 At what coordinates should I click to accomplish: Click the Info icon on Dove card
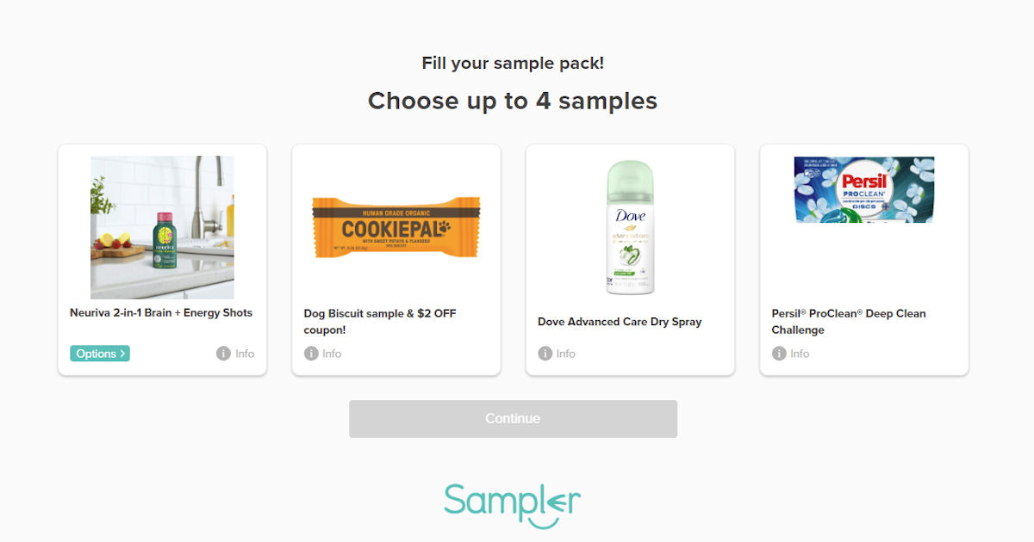click(x=545, y=354)
